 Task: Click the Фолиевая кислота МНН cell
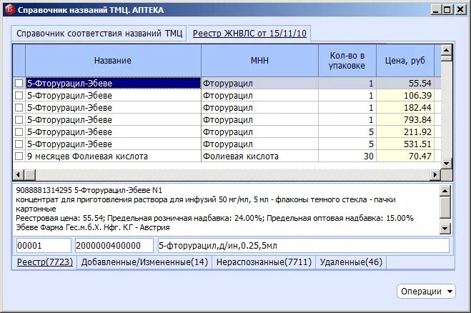pos(259,156)
